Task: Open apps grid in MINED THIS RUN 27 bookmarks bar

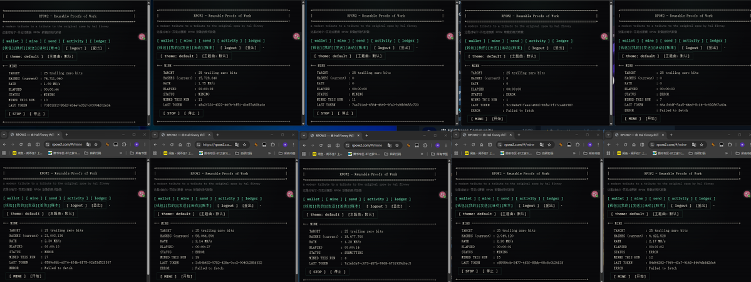Action: [x=4, y=153]
